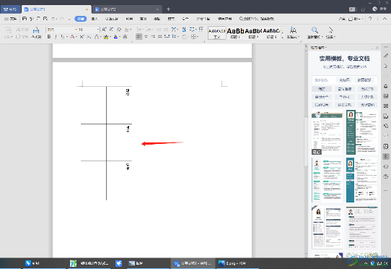This screenshot has width=391, height=269.
Task: Open the borders dropdown arrow
Action: coord(198,37)
